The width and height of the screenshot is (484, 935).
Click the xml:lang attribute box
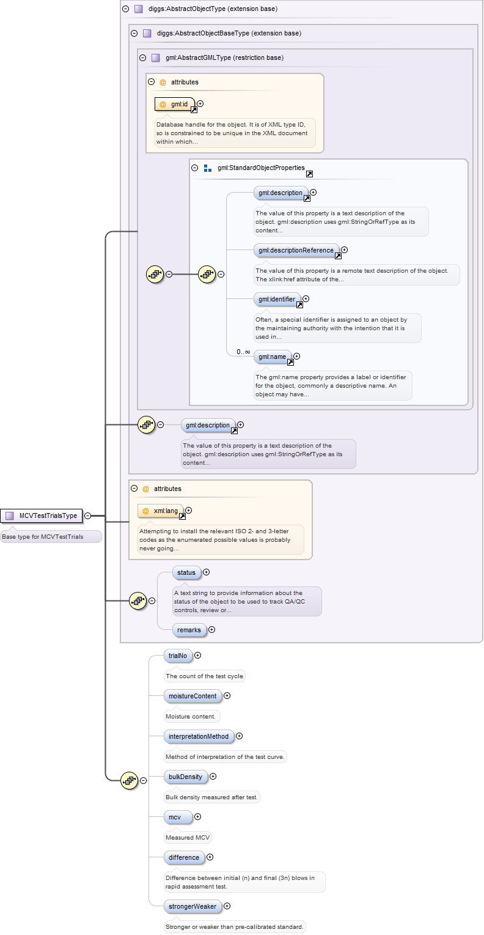pyautogui.click(x=161, y=511)
